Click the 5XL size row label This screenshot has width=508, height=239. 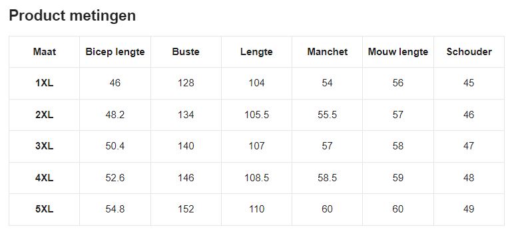coord(45,209)
